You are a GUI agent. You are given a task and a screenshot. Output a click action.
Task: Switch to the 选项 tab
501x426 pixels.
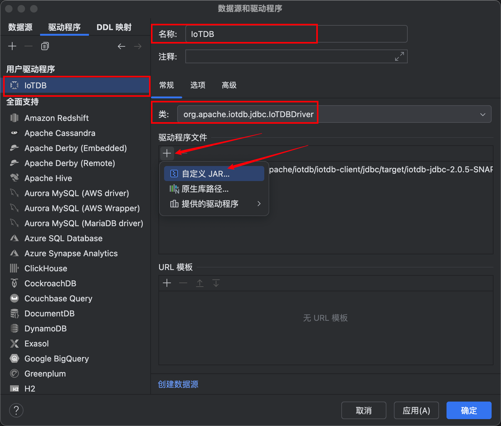tap(198, 85)
